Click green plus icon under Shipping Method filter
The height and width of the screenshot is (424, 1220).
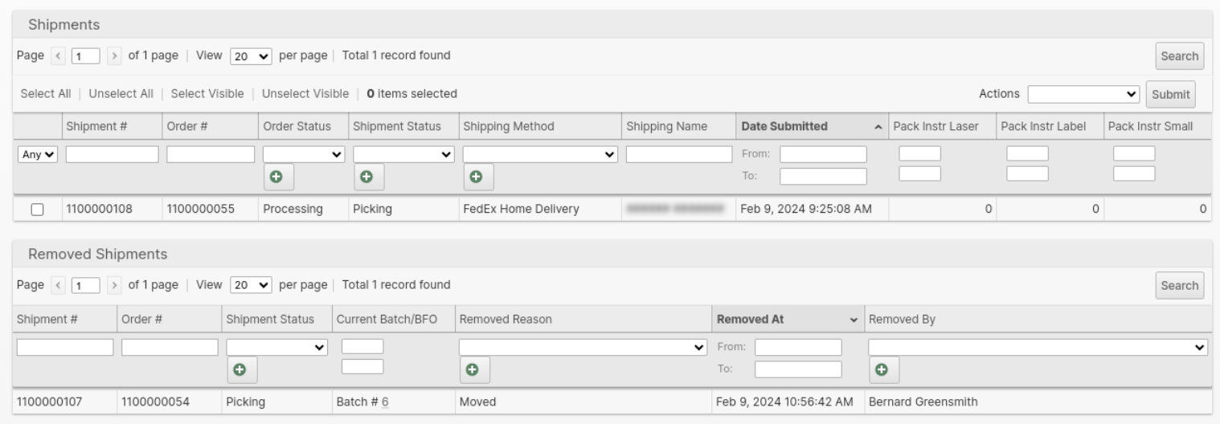tap(476, 177)
